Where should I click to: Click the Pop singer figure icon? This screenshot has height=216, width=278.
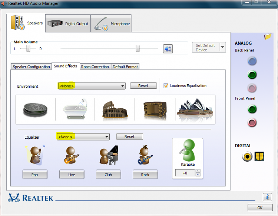pos(35,155)
